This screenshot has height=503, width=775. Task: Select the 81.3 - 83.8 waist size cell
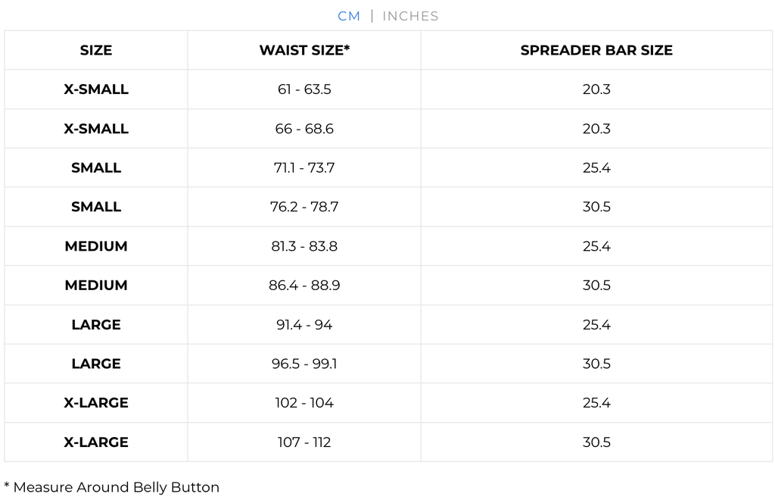point(304,246)
